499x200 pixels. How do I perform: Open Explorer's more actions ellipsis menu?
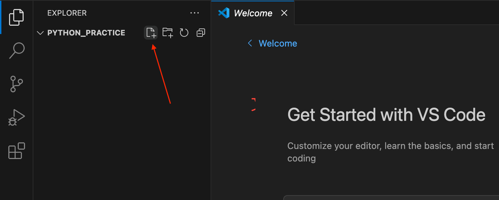195,13
